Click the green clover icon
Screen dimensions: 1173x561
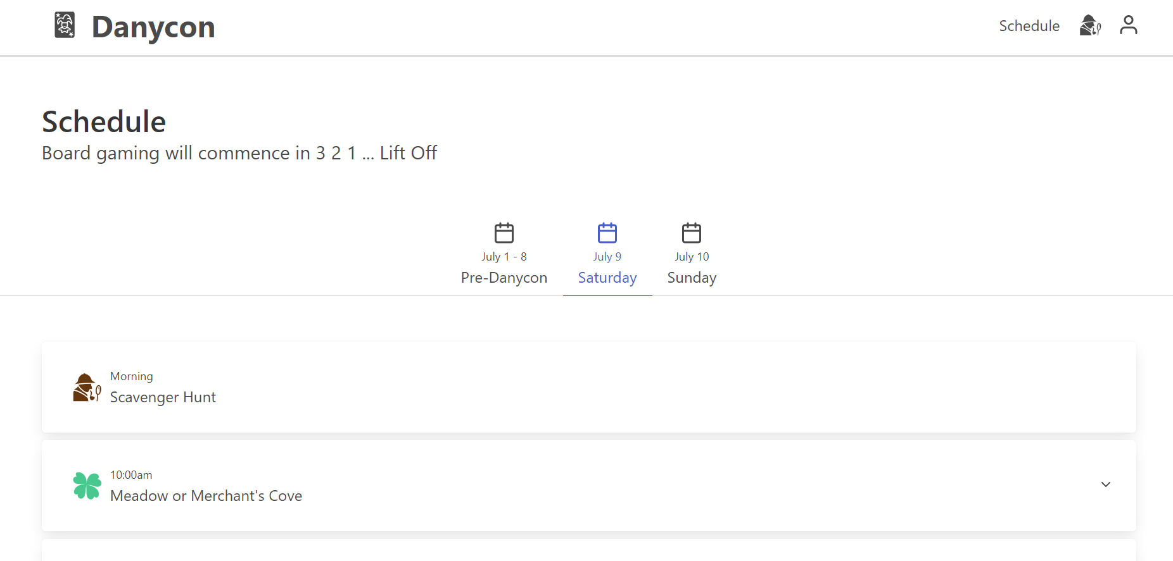point(87,486)
